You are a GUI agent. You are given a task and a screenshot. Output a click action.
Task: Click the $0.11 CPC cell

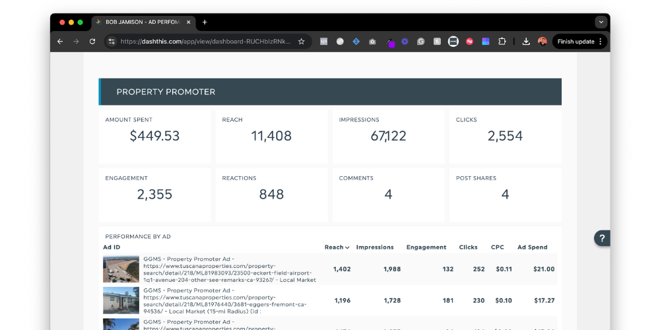click(504, 269)
